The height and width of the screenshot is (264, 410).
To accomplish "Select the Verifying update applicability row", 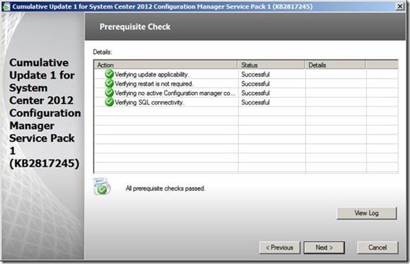I will click(246, 74).
